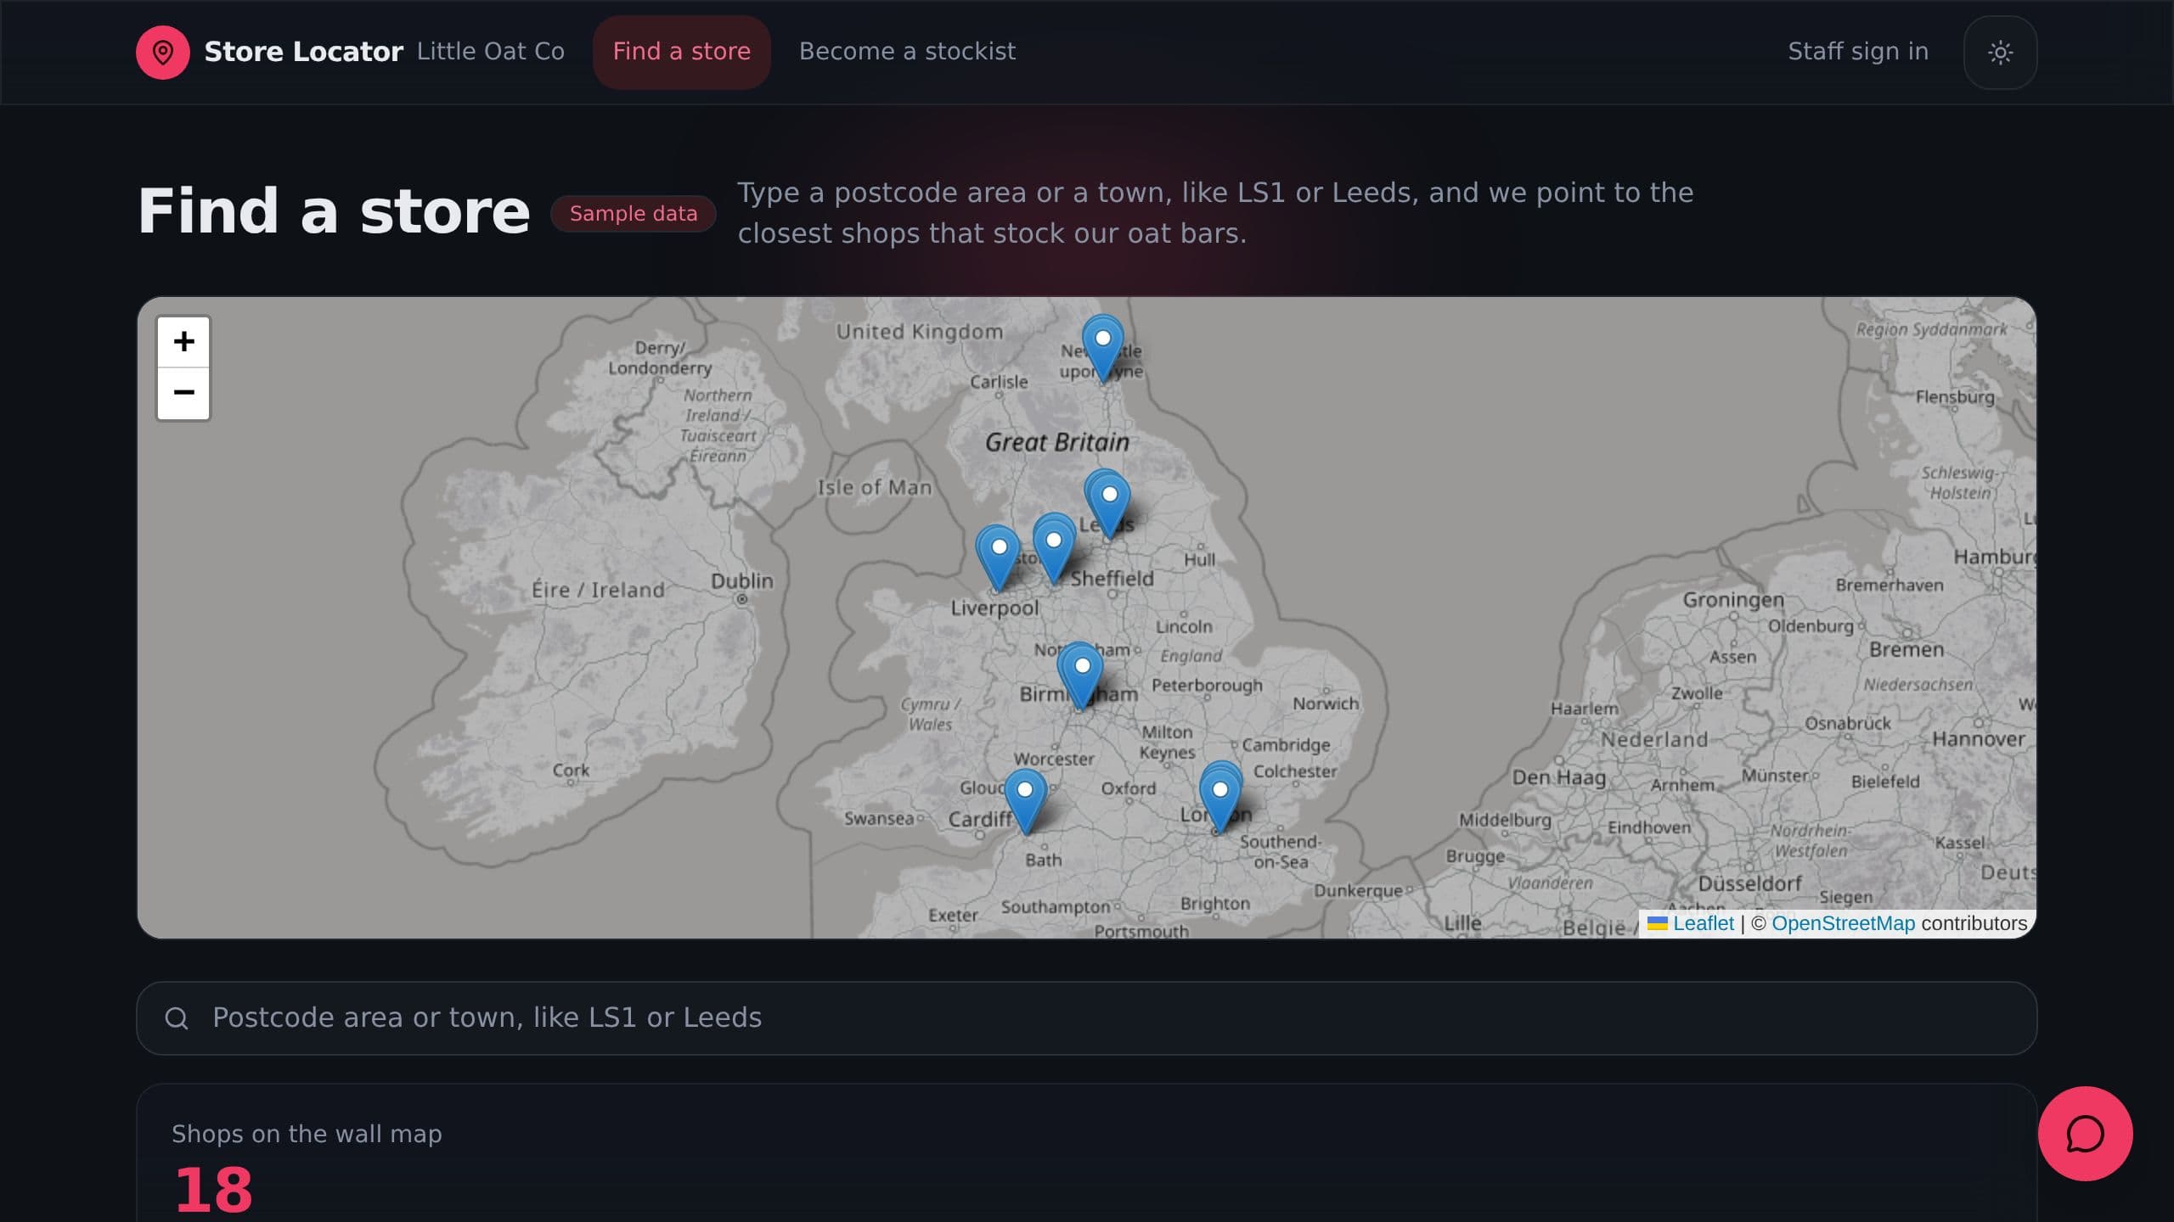Toggle the light/dark theme sun icon
Image resolution: width=2174 pixels, height=1222 pixels.
point(2000,52)
